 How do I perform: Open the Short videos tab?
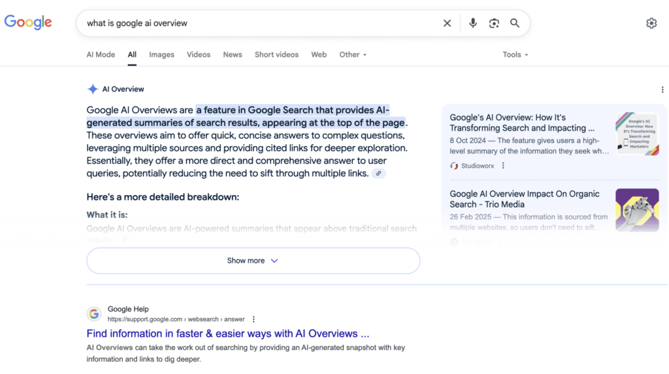[x=276, y=55]
